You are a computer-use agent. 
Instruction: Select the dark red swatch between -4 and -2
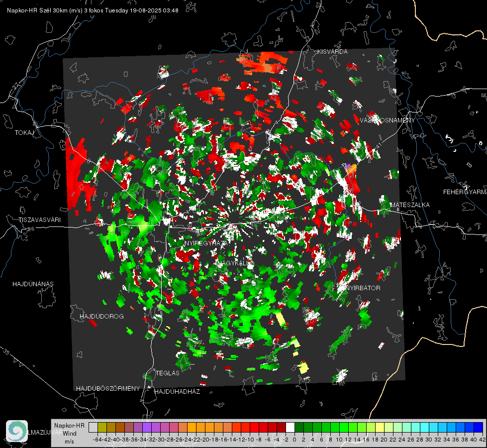(x=281, y=427)
